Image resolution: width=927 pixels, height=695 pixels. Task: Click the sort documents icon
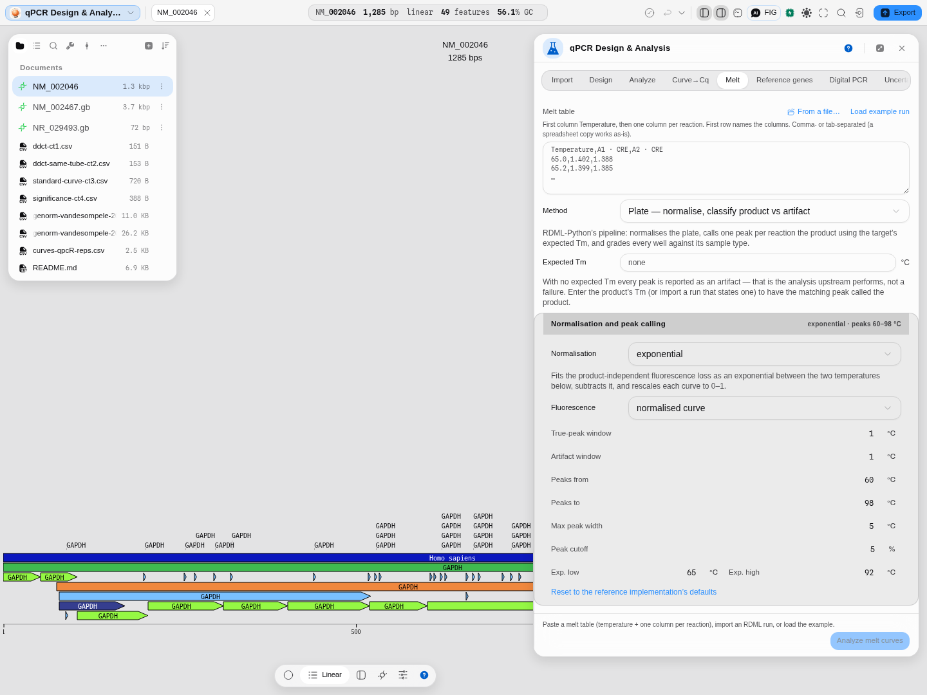(165, 46)
